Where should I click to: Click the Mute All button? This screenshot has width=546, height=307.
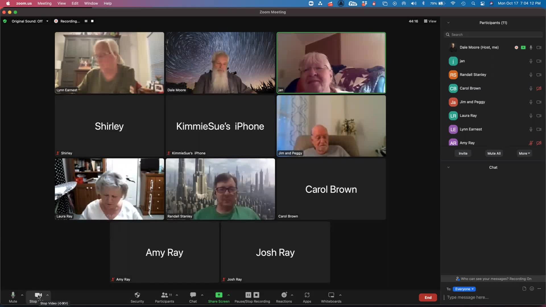click(494, 153)
